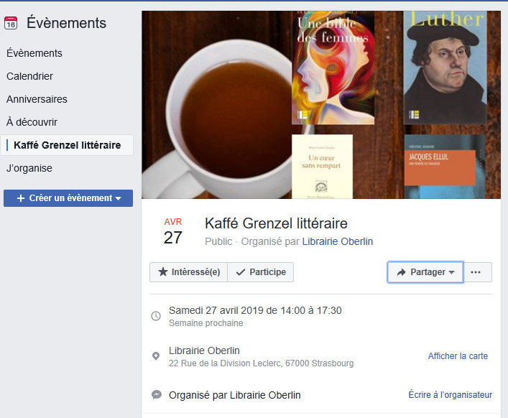The height and width of the screenshot is (418, 508).
Task: Click the Semaine prochaine text
Action: pos(205,323)
